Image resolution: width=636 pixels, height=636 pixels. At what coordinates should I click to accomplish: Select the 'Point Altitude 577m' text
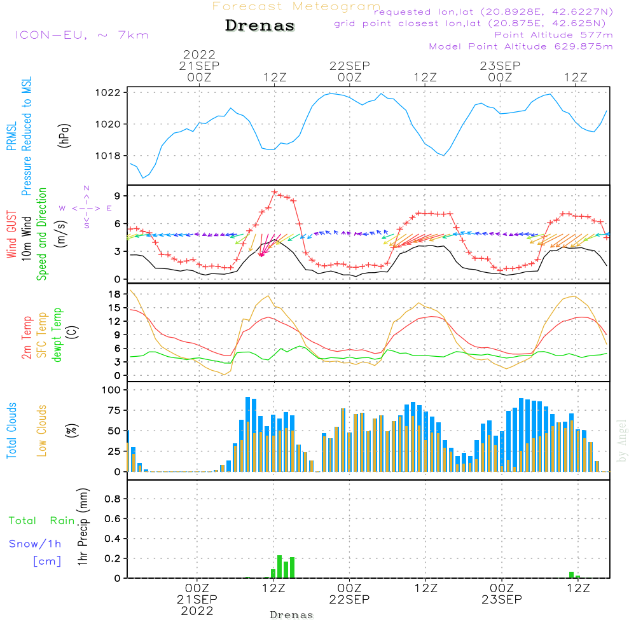point(554,35)
